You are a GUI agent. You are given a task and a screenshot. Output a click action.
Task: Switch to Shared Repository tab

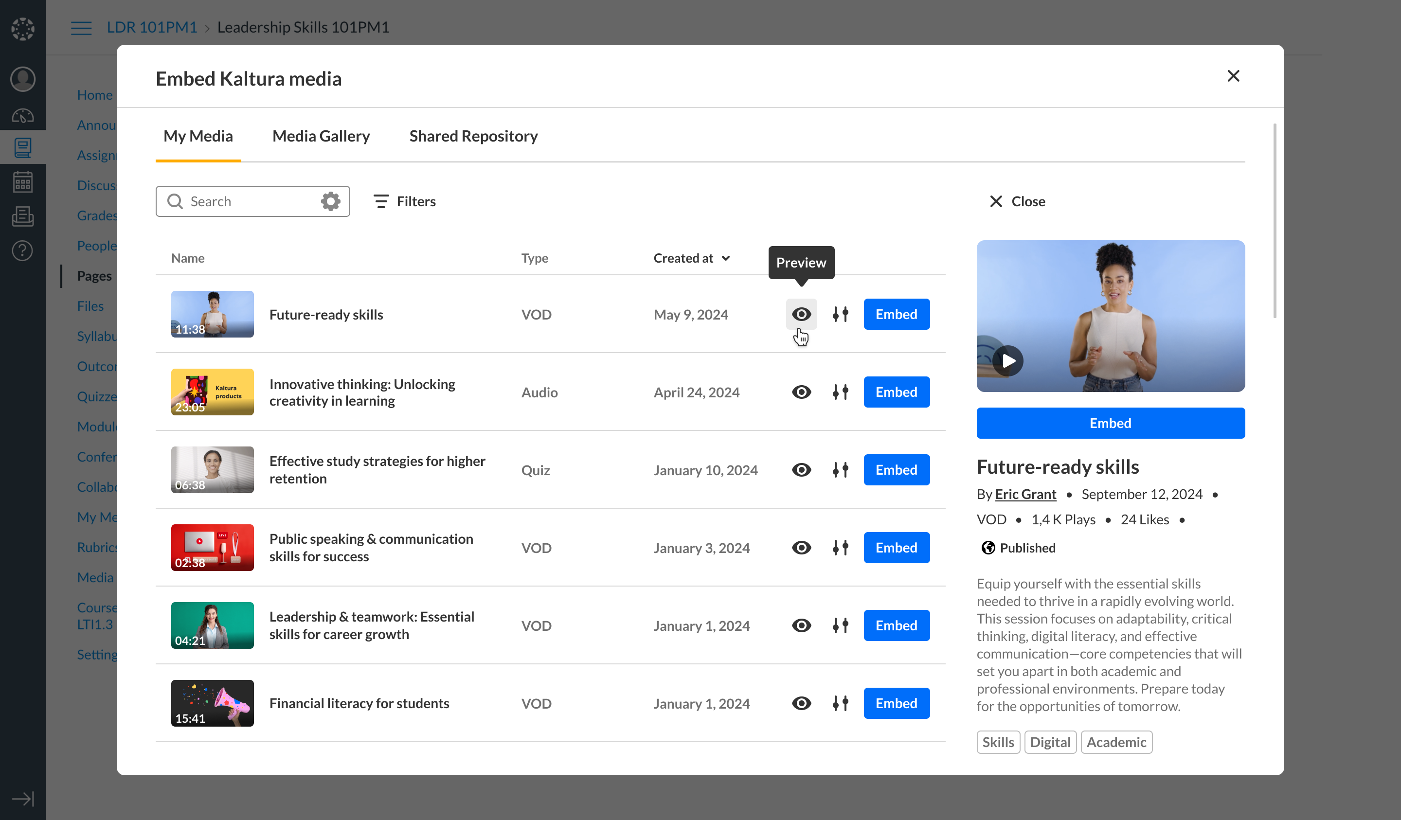[473, 136]
